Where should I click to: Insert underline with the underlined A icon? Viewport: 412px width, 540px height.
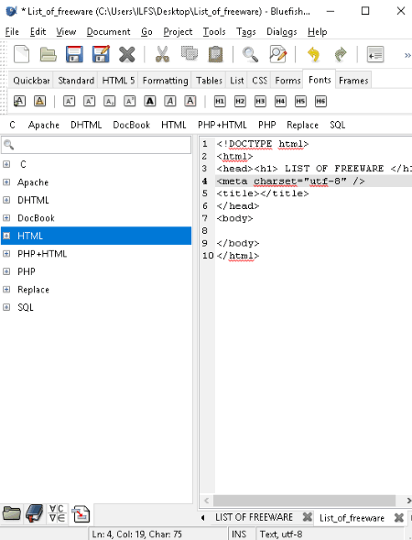click(x=190, y=101)
